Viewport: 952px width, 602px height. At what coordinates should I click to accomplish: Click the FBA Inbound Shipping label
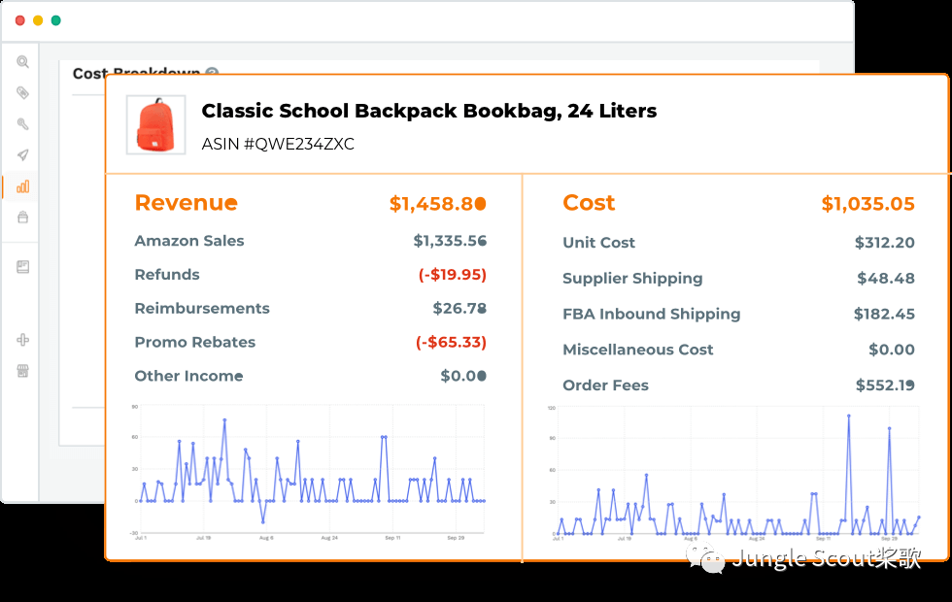click(651, 314)
